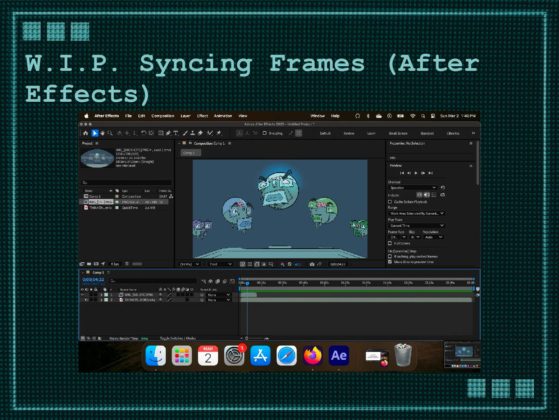Hide the IMG_[10..371].PNG layer visibility eye
This screenshot has height=420, width=559.
(82, 294)
